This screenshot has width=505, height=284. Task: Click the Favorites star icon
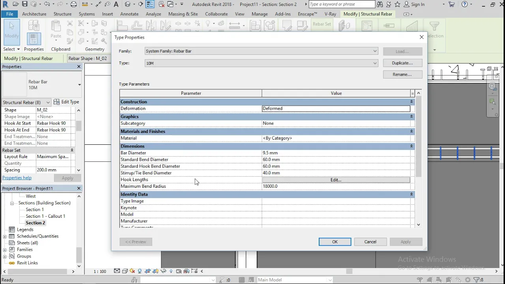(x=397, y=4)
